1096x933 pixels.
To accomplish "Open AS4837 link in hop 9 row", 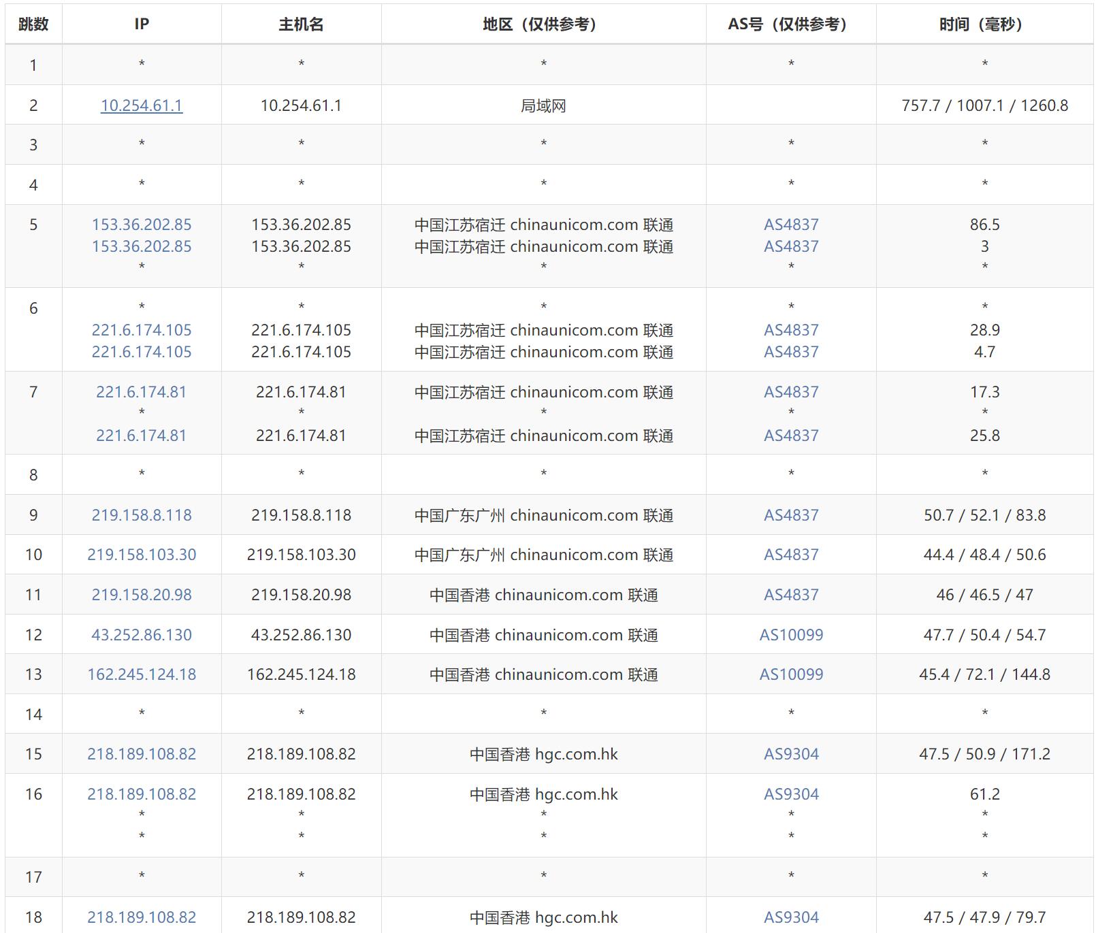I will pyautogui.click(x=791, y=515).
